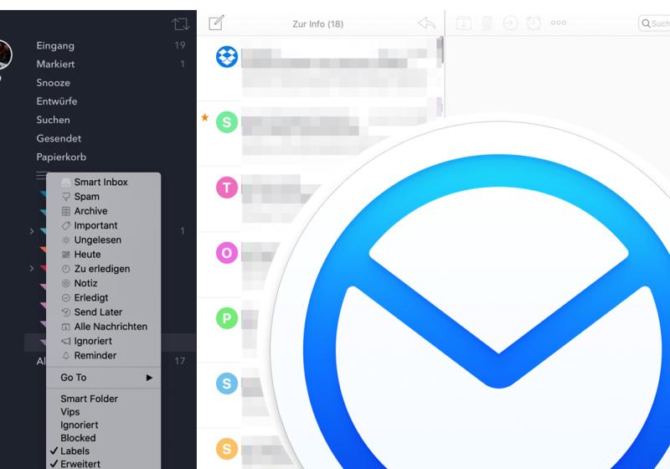Toggle the Vips menu option
The image size is (670, 469).
(x=70, y=412)
